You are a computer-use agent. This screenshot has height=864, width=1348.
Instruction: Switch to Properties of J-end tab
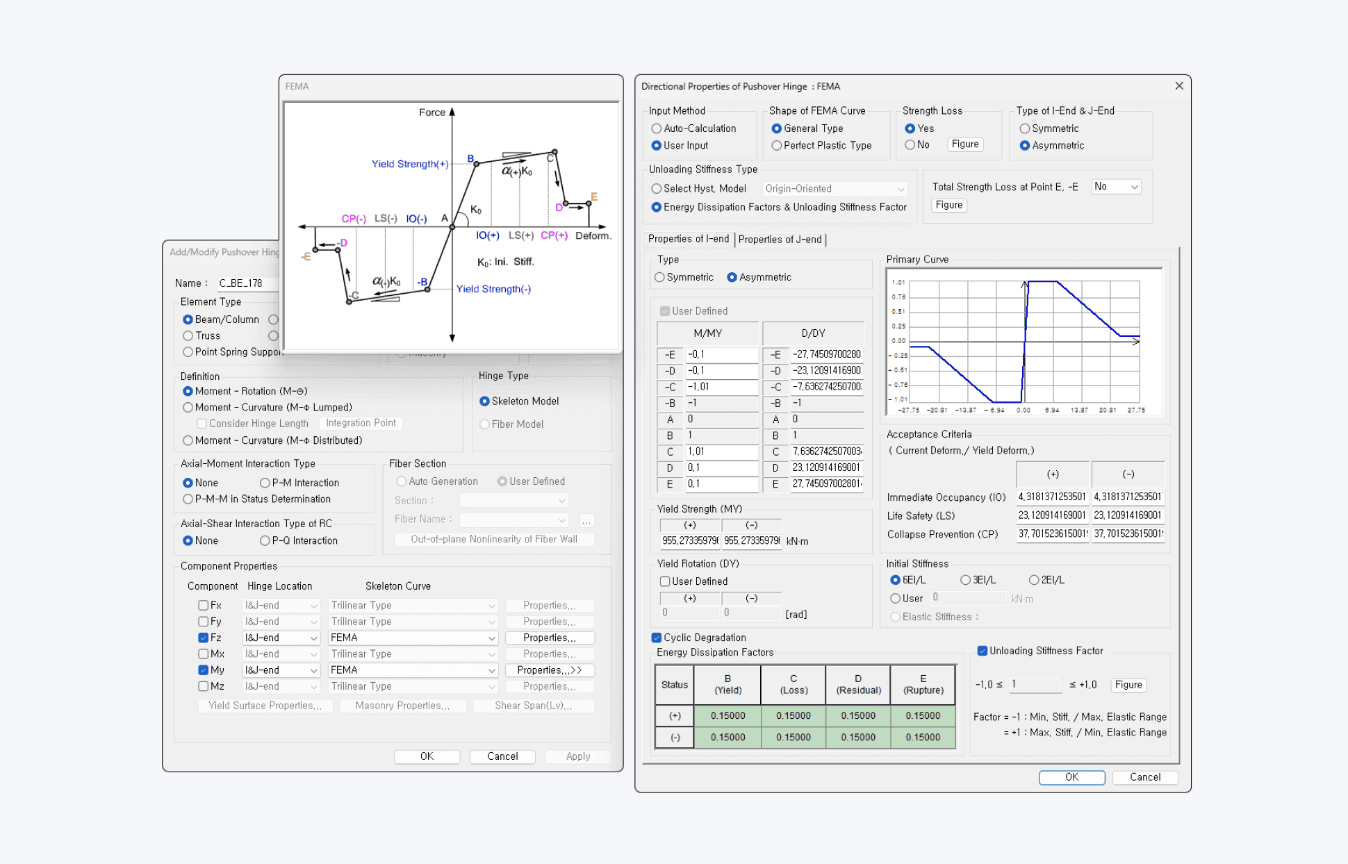tap(780, 240)
